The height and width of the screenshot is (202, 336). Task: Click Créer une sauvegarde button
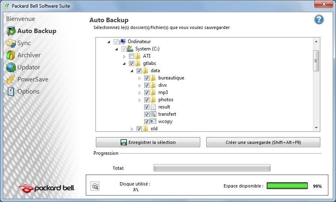(263, 142)
